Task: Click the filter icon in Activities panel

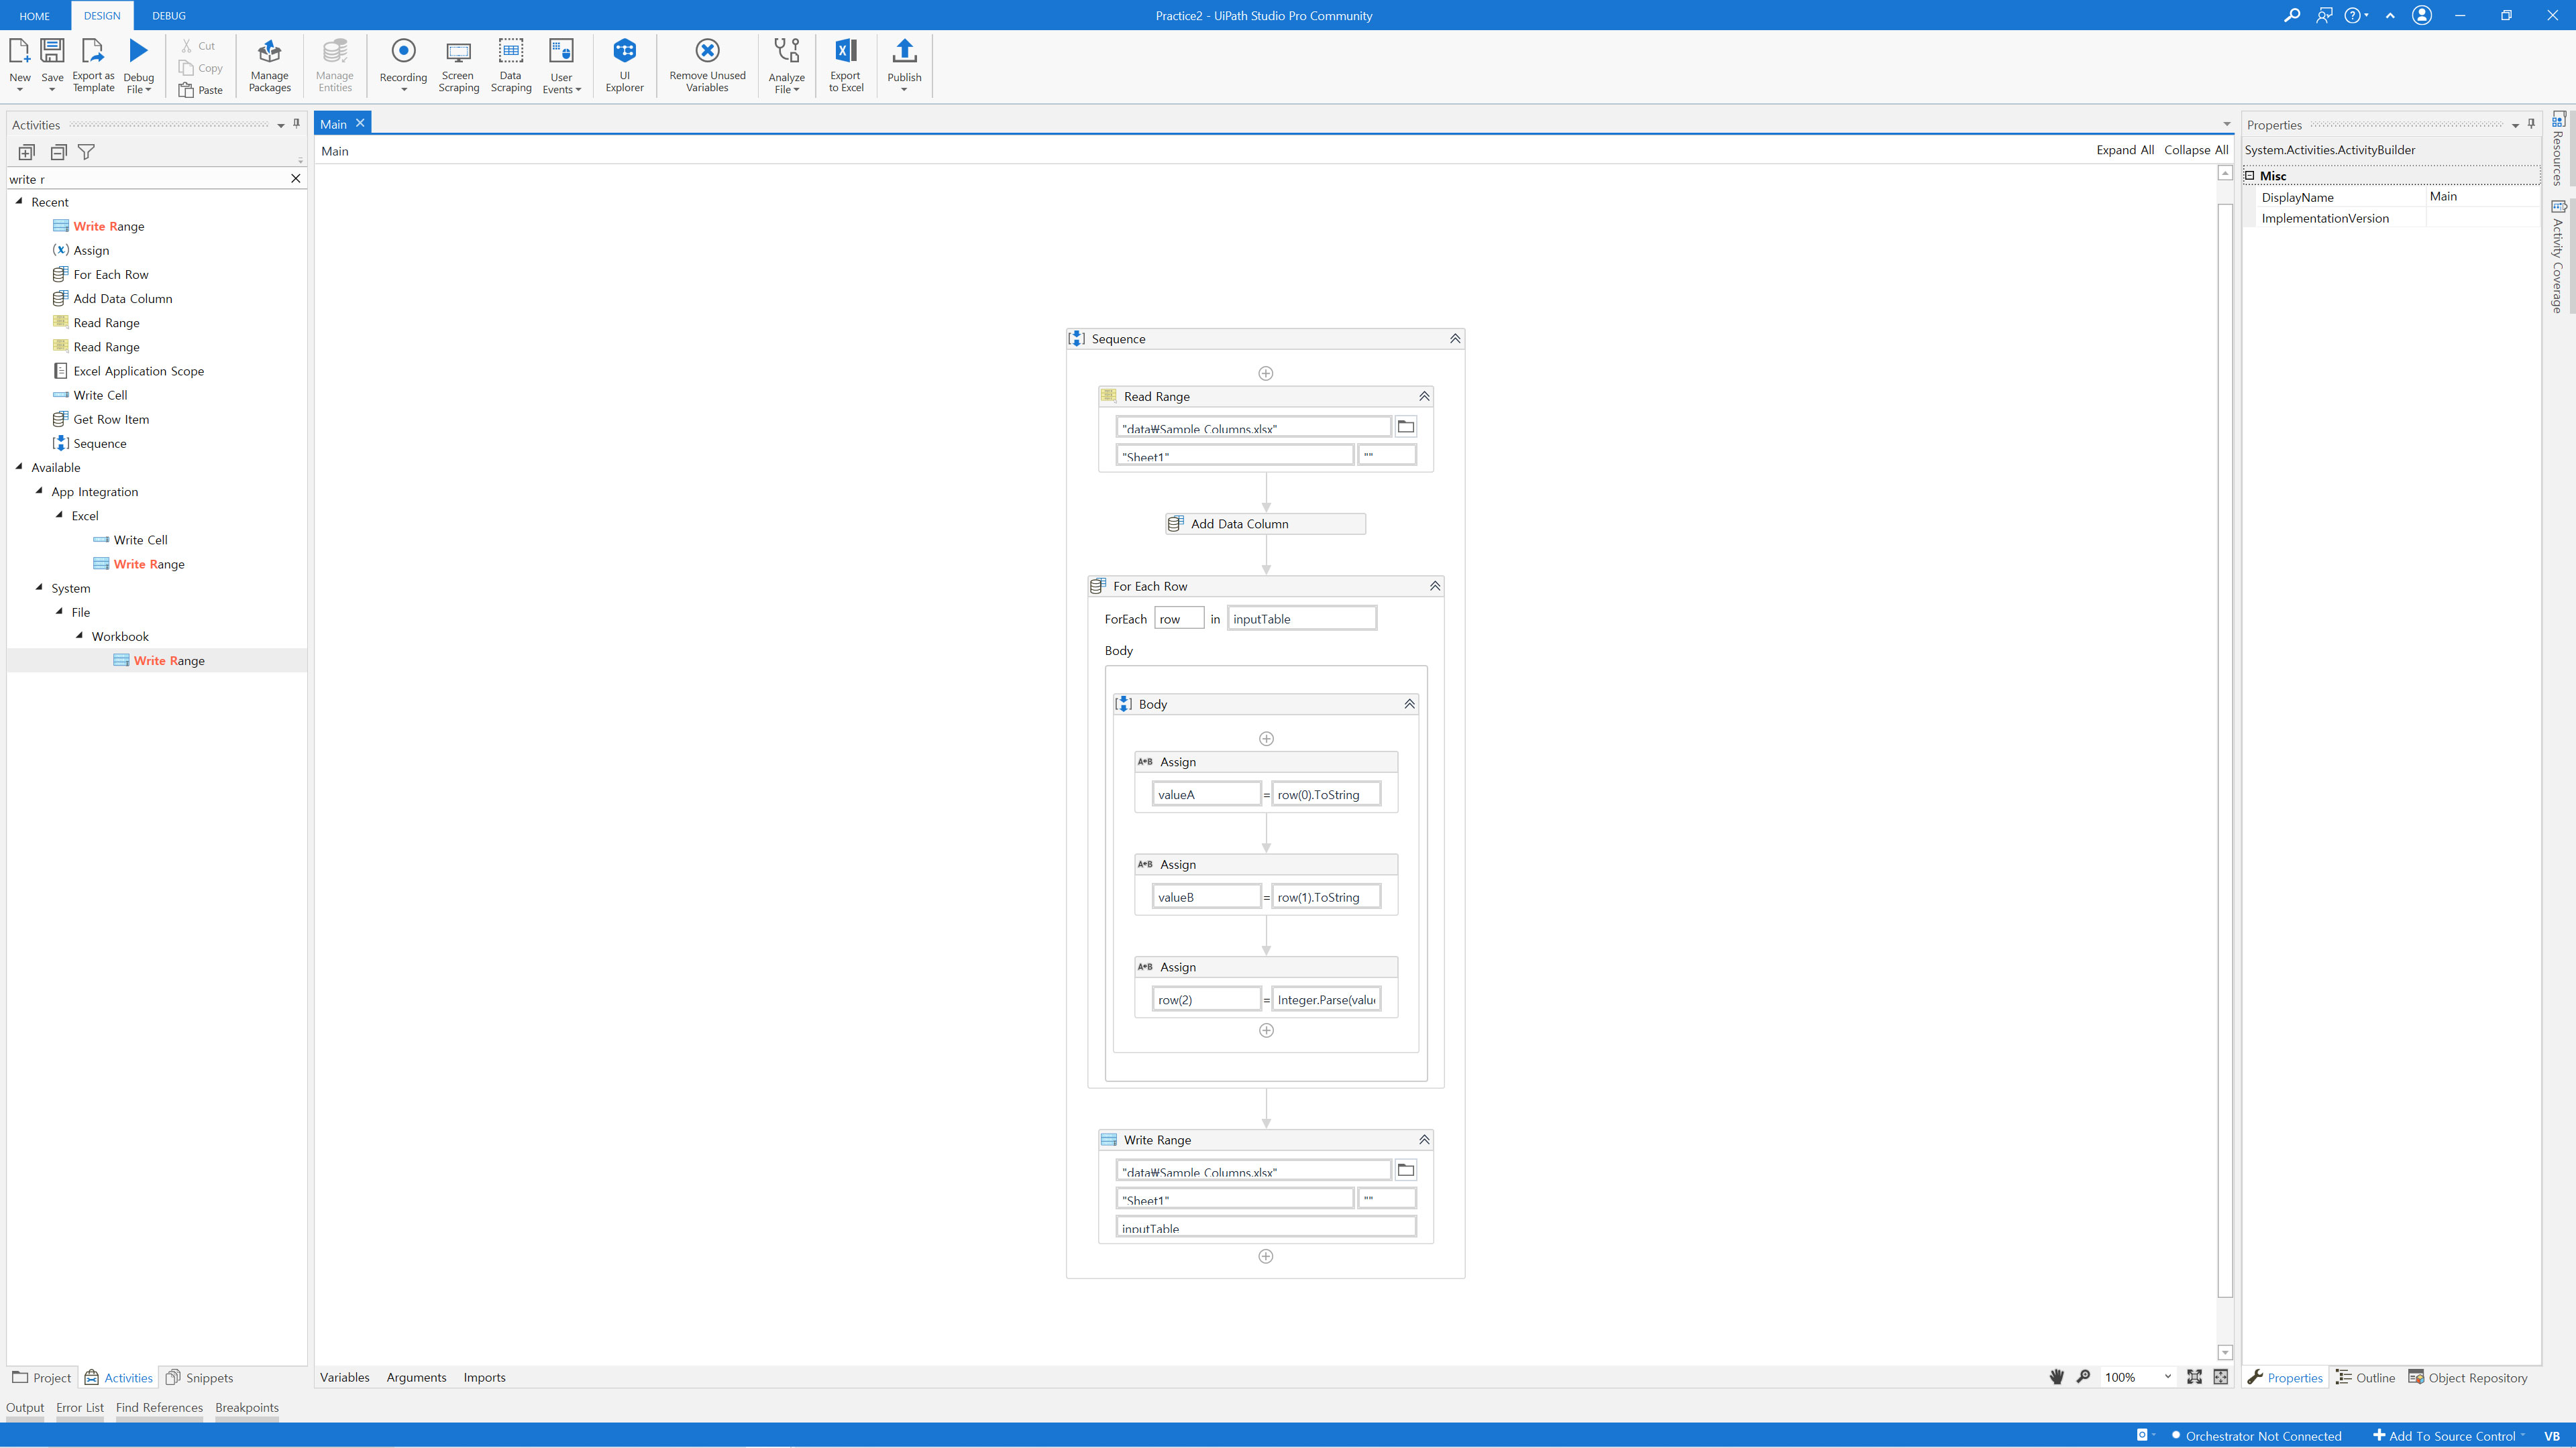Action: (x=87, y=152)
